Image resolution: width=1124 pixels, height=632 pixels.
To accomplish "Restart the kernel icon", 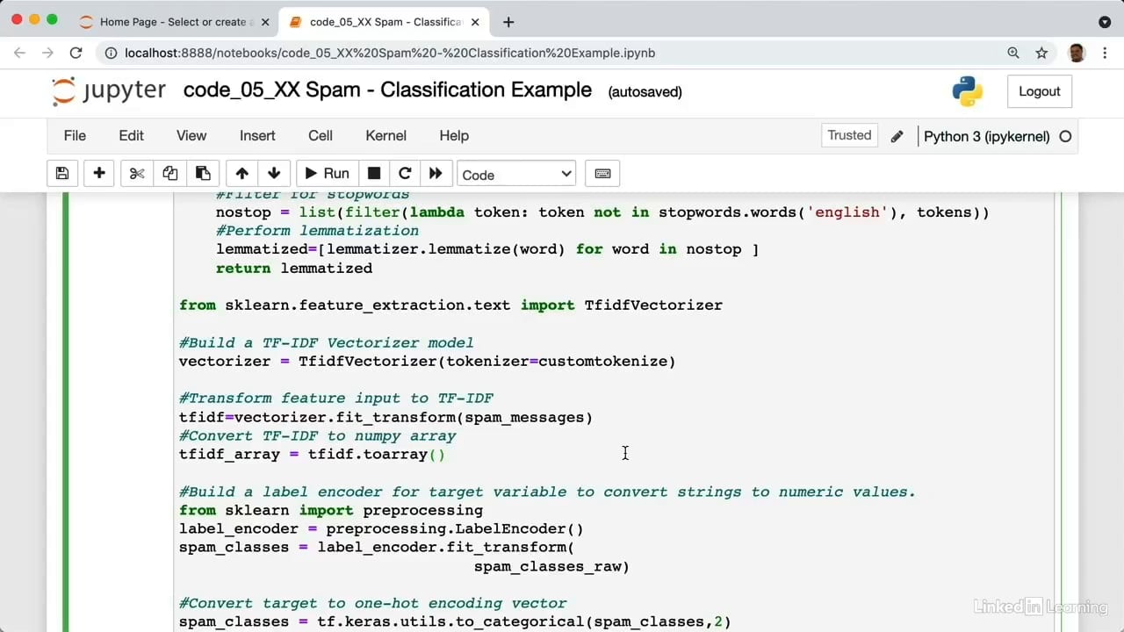I will [405, 174].
